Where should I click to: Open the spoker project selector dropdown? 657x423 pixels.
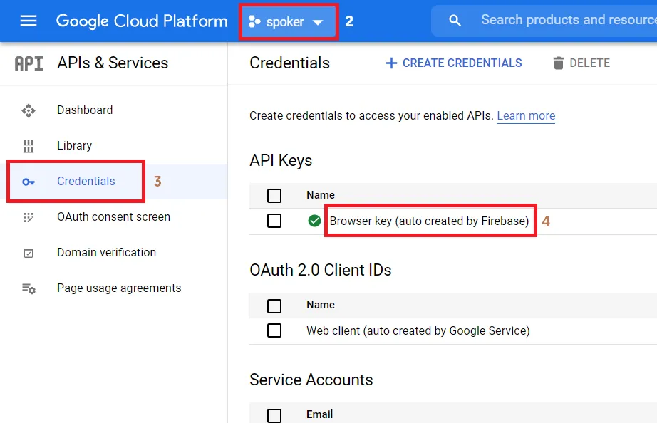click(x=288, y=21)
